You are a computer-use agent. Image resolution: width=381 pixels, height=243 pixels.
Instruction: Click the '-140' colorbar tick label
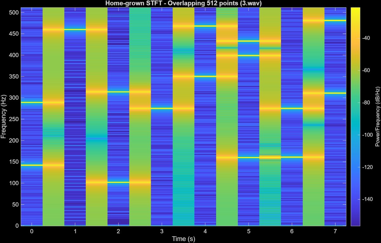pos(367,199)
